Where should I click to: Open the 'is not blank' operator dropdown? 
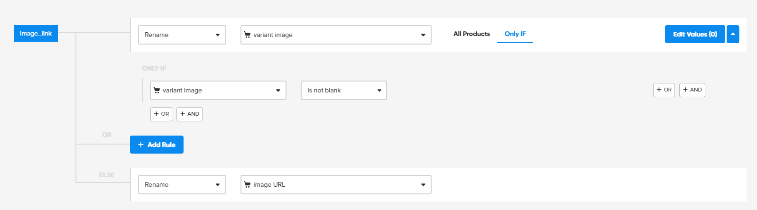[344, 90]
